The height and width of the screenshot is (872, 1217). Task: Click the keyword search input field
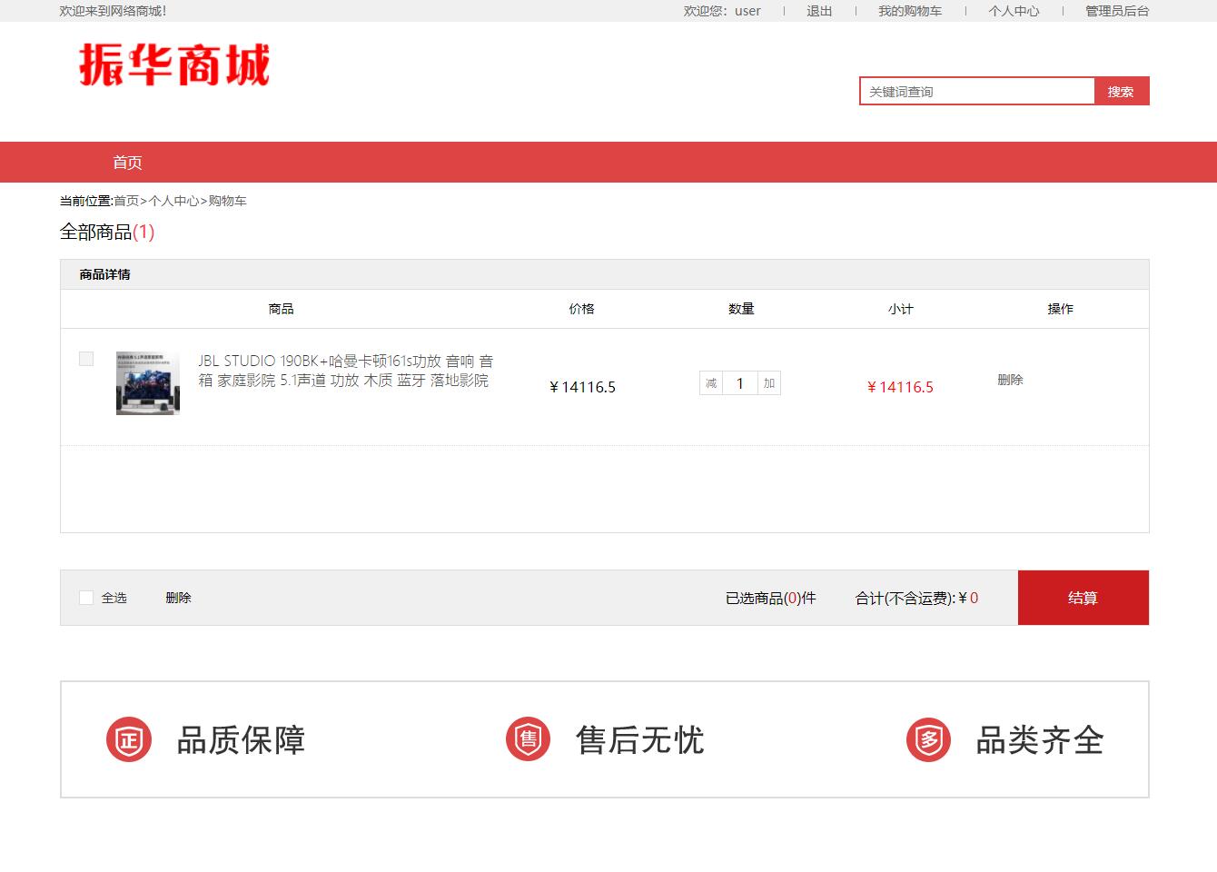[x=976, y=91]
